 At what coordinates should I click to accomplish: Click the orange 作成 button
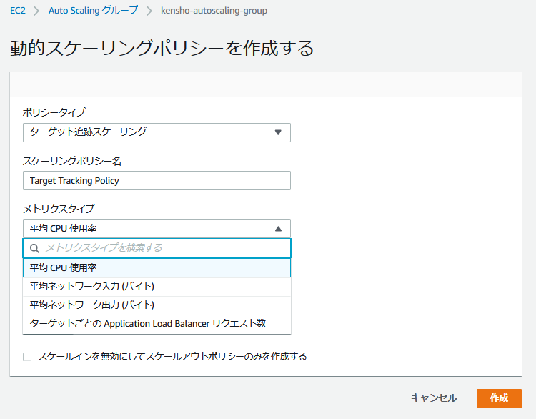499,398
